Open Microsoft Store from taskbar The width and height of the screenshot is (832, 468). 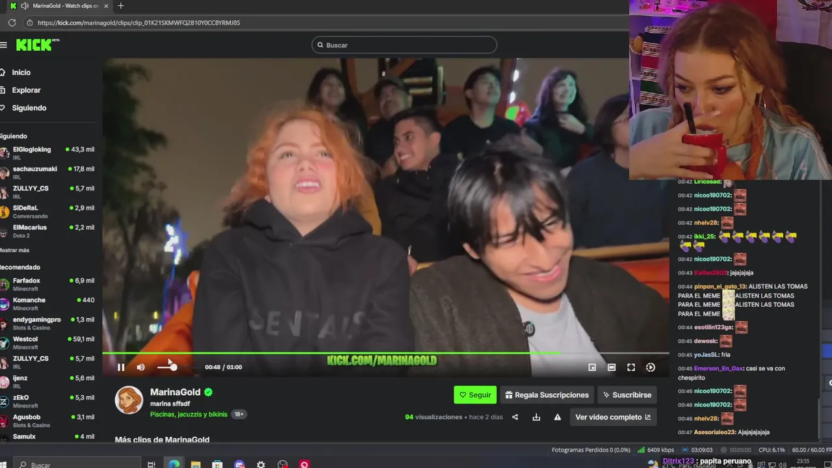pyautogui.click(x=218, y=464)
